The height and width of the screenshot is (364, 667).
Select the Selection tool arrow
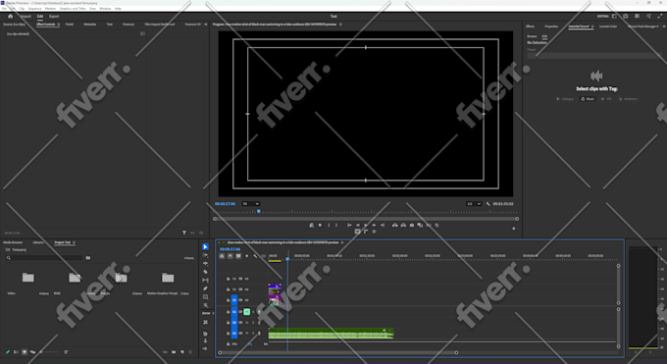pos(205,247)
